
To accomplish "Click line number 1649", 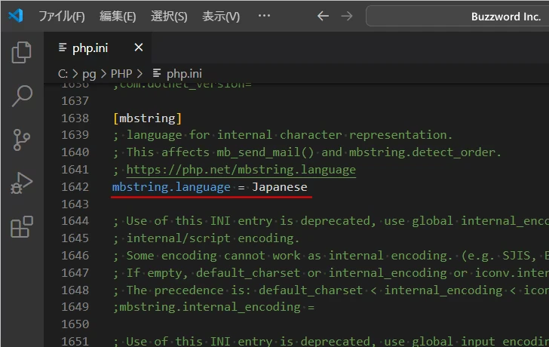I will point(75,307).
